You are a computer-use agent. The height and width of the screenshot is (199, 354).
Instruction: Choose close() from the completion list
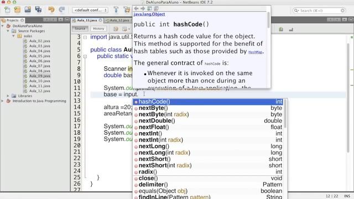[x=209, y=178]
